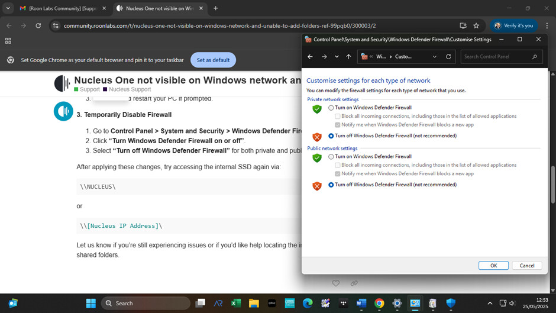This screenshot has width=556, height=313.
Task: Turn off Firewall for private network
Action: point(331,136)
